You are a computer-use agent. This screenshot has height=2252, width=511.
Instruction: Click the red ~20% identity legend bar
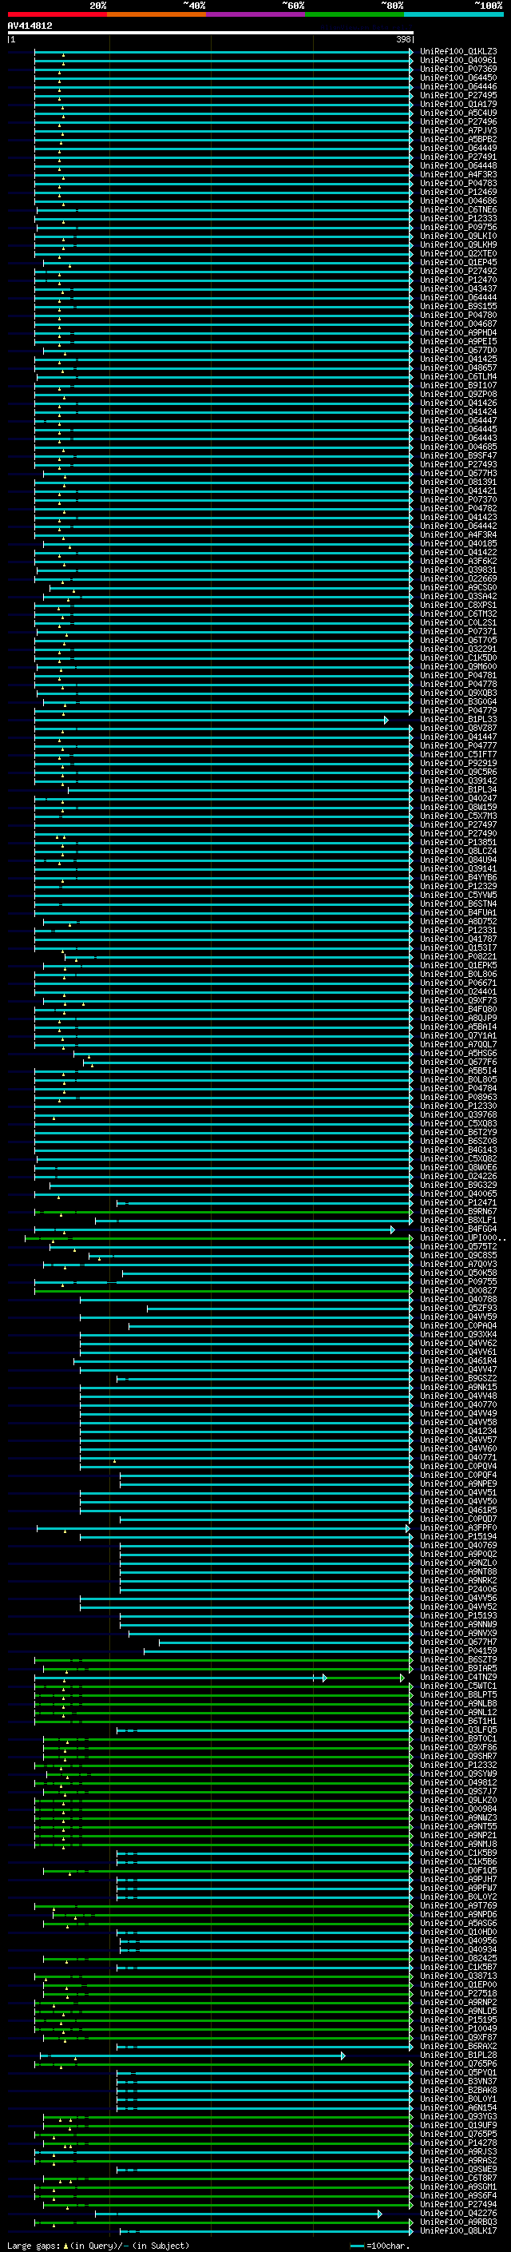pyautogui.click(x=57, y=14)
